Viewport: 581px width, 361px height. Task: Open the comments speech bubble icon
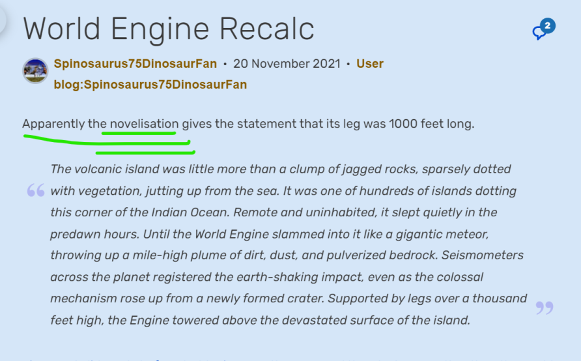(x=539, y=33)
